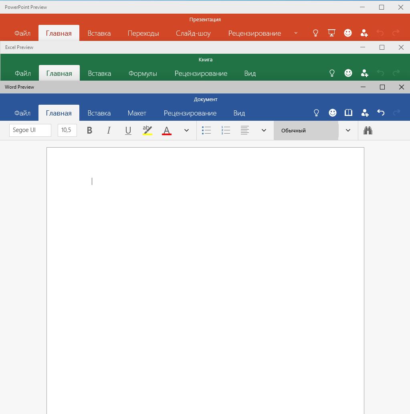Close the PowerPoint Preview window

pos(401,7)
